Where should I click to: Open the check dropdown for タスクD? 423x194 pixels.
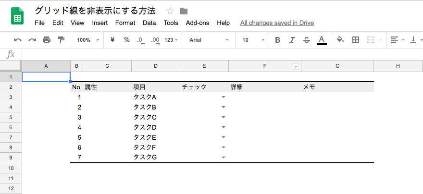tap(224, 127)
